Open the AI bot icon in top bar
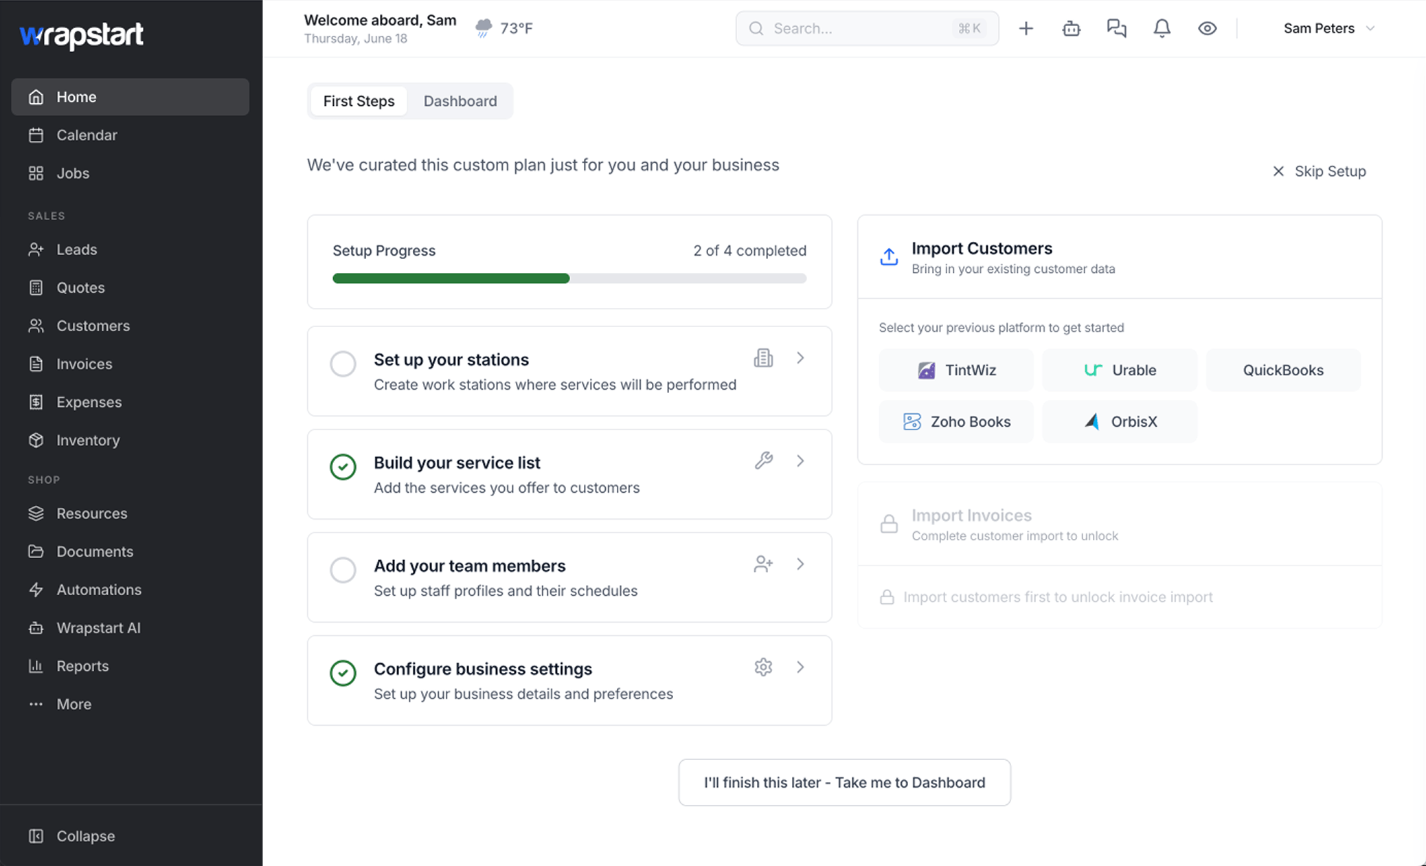The image size is (1426, 866). (1071, 28)
